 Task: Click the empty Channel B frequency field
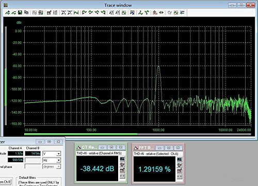tap(33, 160)
